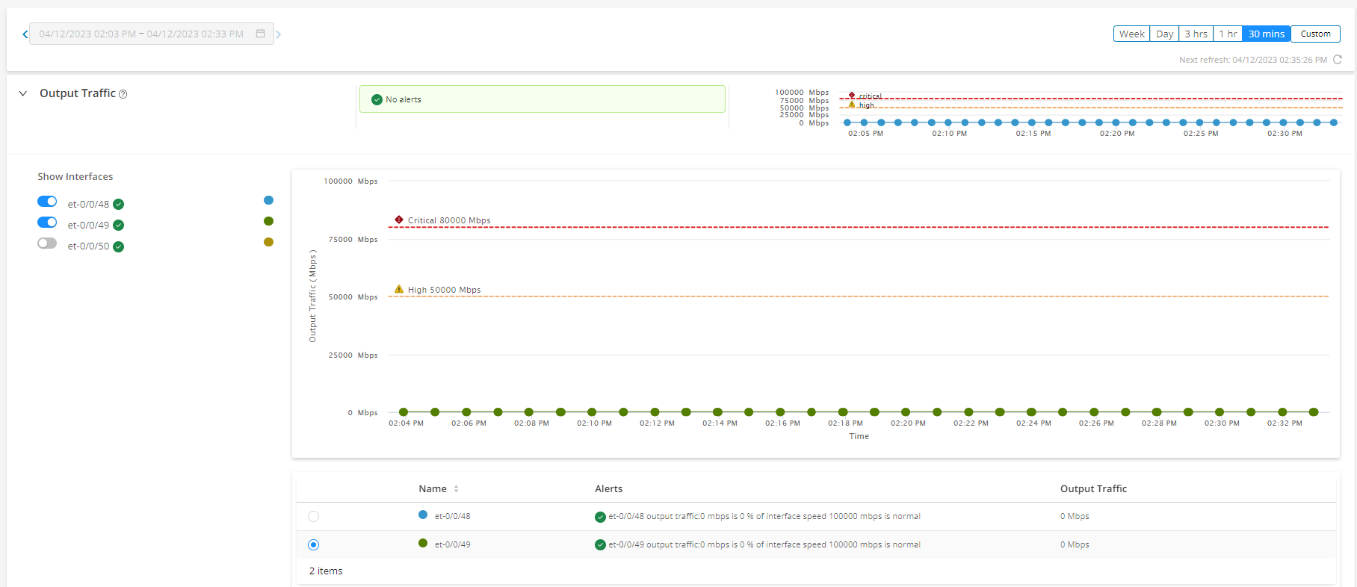Screen dimensions: 1357x587
Task: Enable the et-0/0/50 interface toggle
Action: point(47,243)
